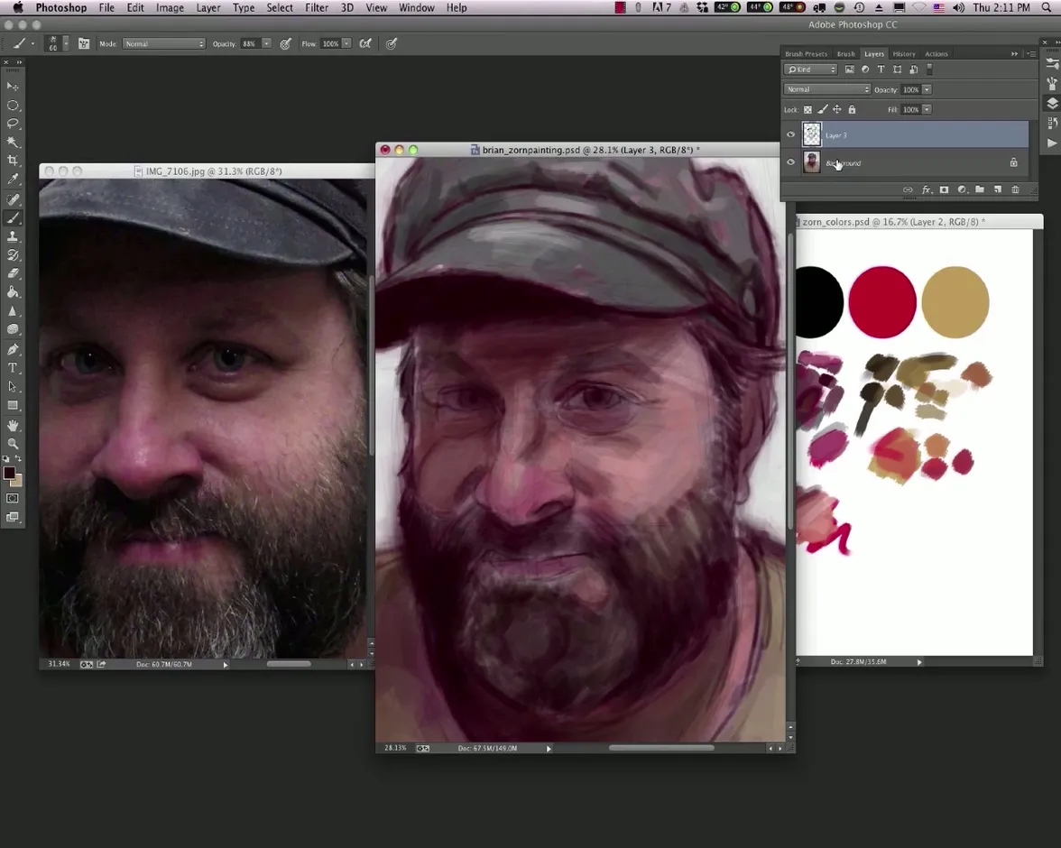Add layer style with fx icon

[926, 189]
